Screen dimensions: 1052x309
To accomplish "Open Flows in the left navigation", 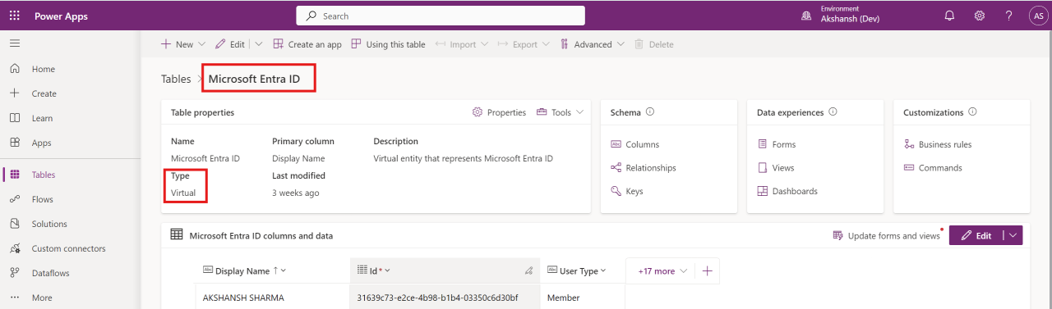I will click(x=43, y=199).
